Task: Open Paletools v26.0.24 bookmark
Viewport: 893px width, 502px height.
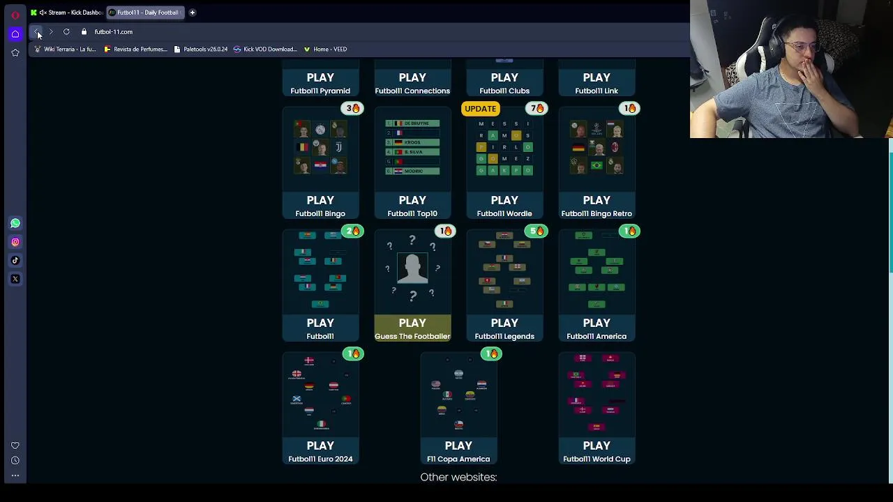Action: 201,50
